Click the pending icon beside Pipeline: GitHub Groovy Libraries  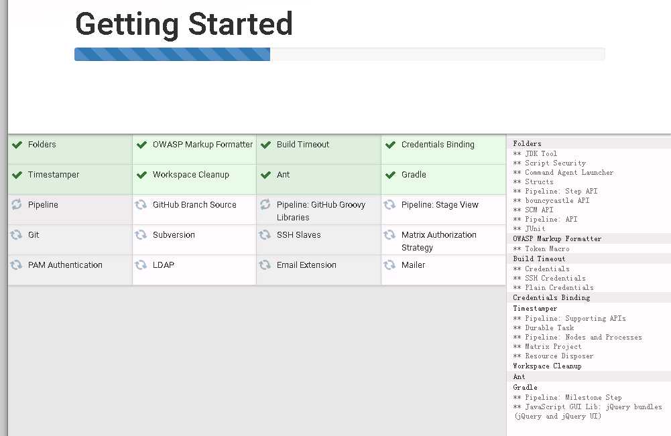coord(265,204)
